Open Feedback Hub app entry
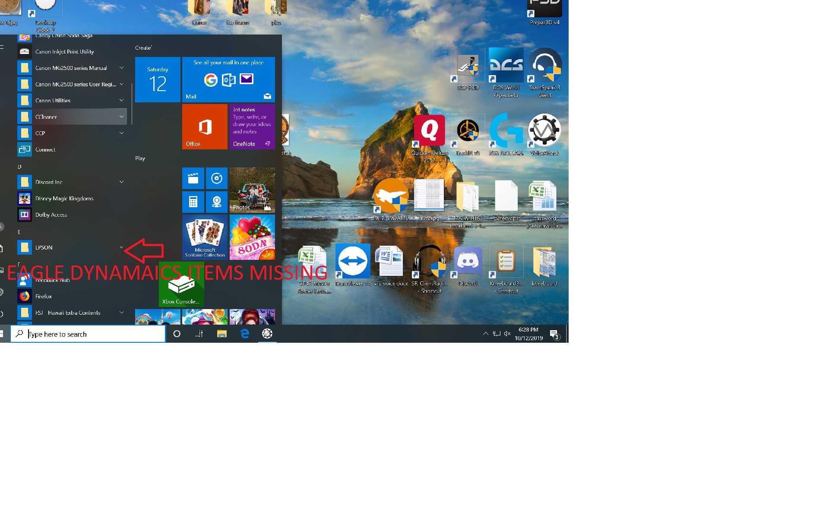The width and height of the screenshot is (829, 518). pyautogui.click(x=72, y=280)
